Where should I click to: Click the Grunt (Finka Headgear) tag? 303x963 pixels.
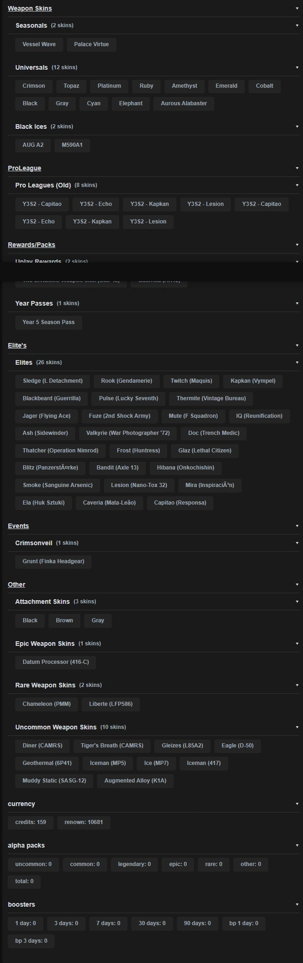(53, 561)
